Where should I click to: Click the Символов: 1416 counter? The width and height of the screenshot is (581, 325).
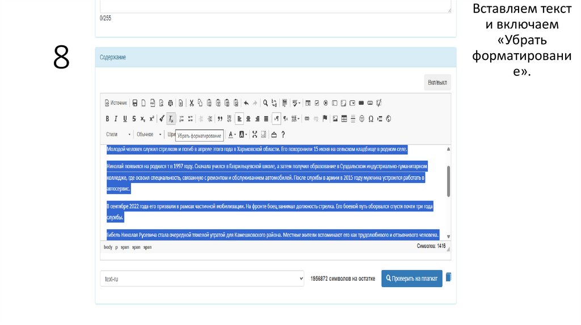pos(431,246)
